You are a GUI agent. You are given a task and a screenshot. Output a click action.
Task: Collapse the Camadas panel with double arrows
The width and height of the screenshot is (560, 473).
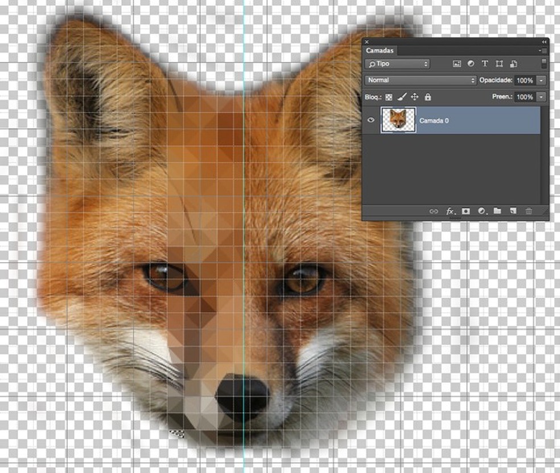click(x=544, y=42)
